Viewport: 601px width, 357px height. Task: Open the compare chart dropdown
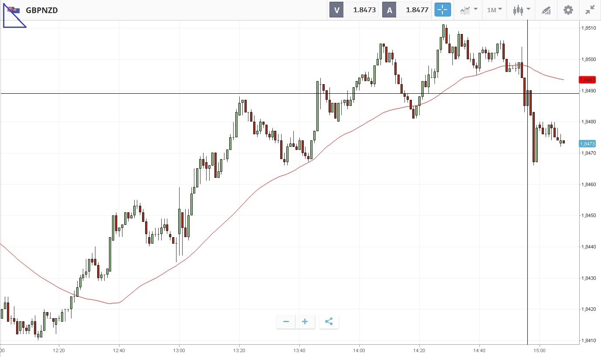(468, 10)
